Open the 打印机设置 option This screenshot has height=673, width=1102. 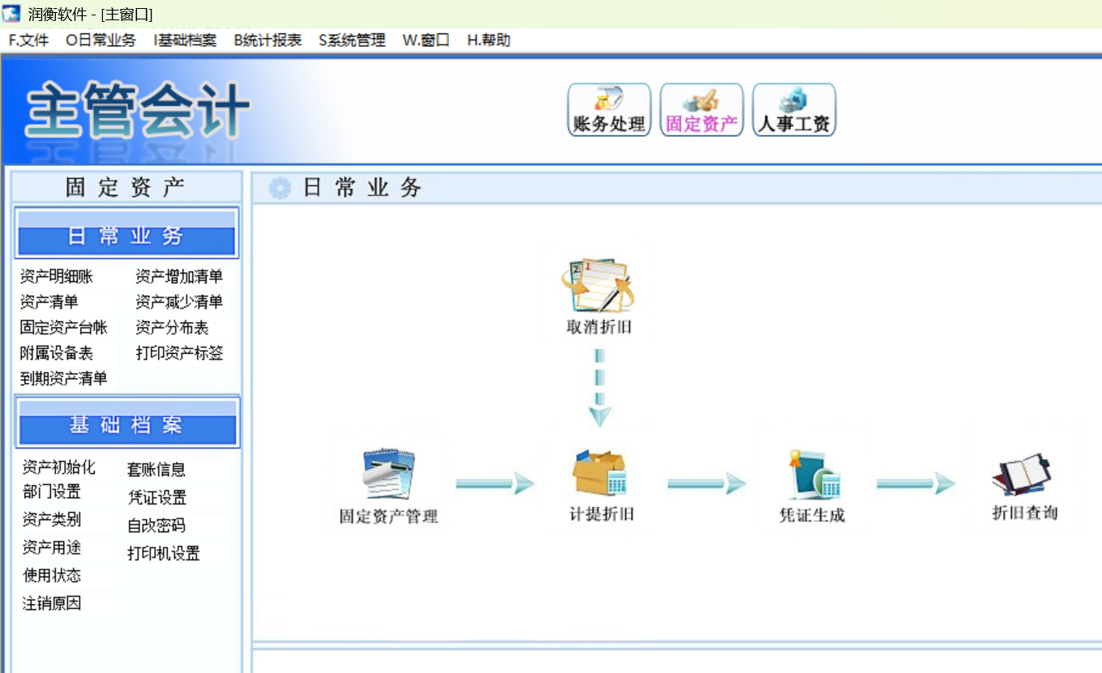pos(164,554)
